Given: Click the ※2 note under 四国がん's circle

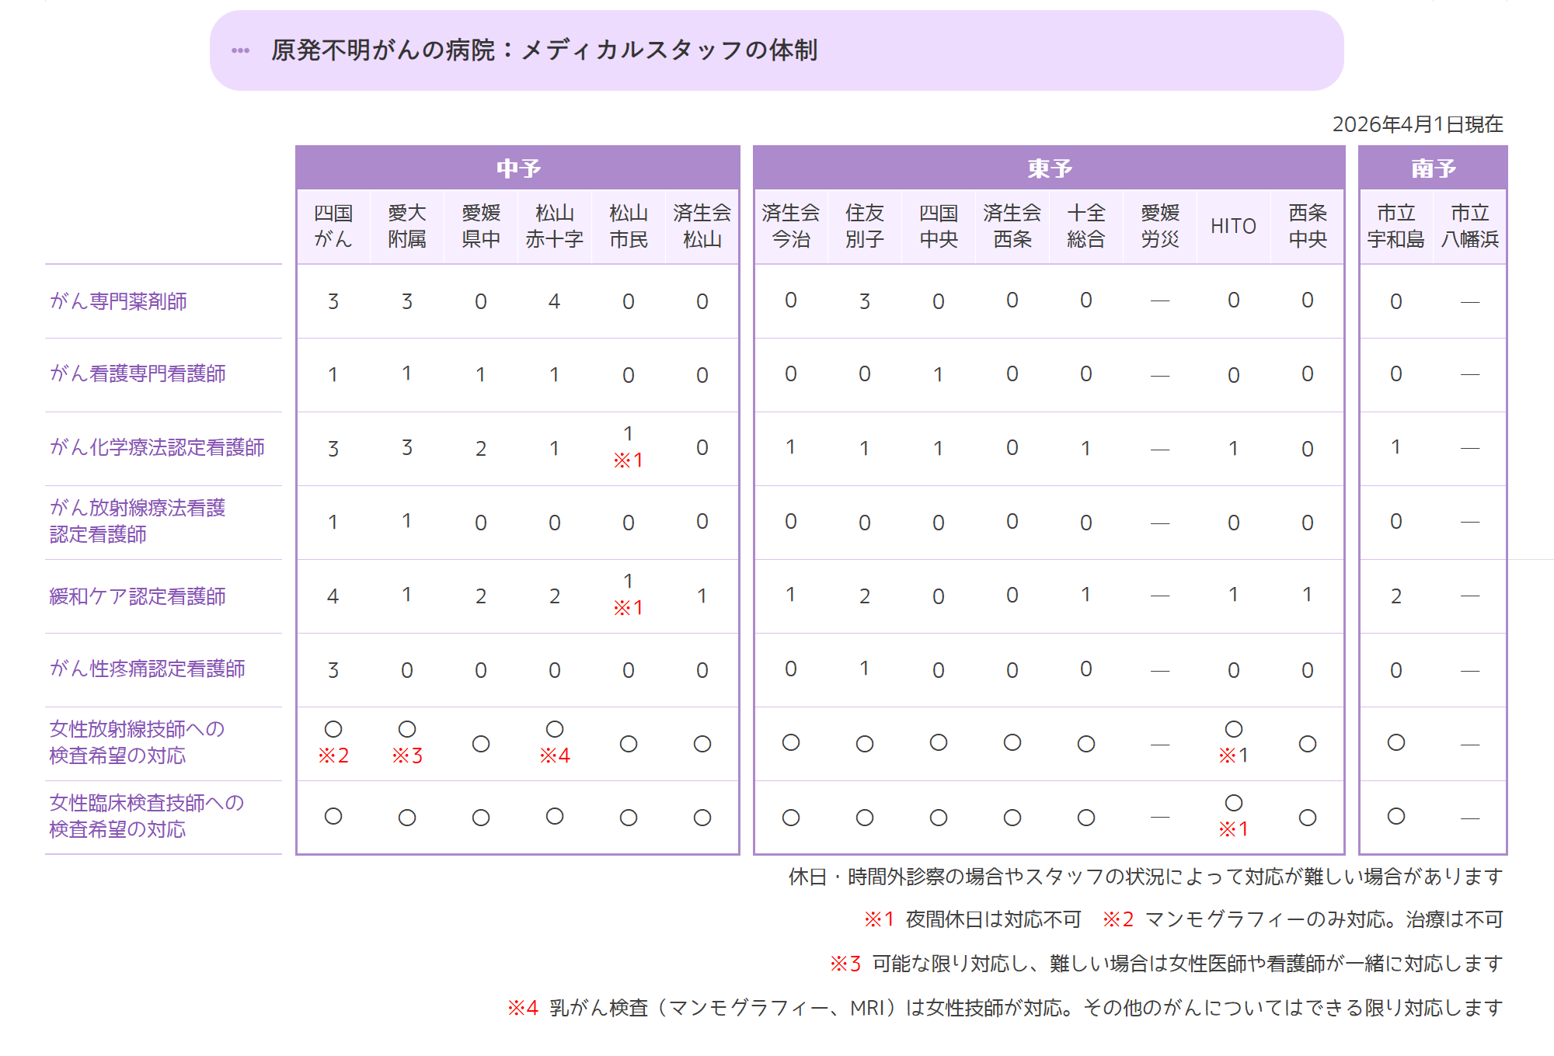Looking at the screenshot, I should coord(333,756).
